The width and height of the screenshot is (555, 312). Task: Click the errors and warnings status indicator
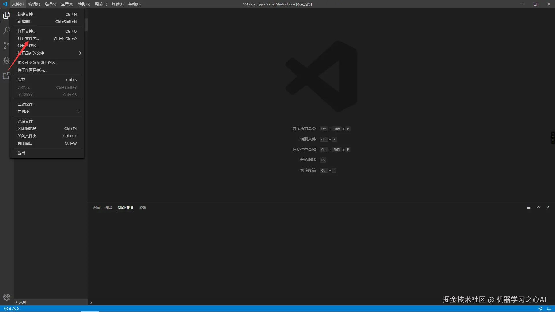point(12,309)
